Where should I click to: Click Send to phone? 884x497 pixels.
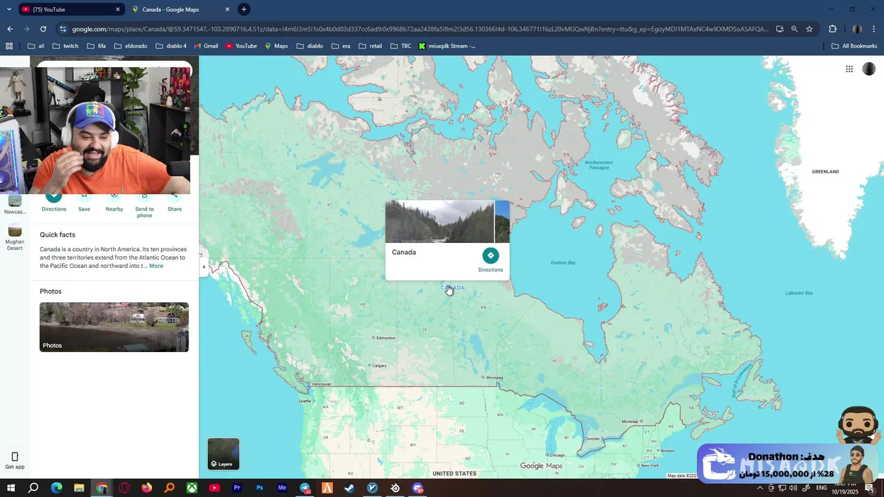pos(144,206)
